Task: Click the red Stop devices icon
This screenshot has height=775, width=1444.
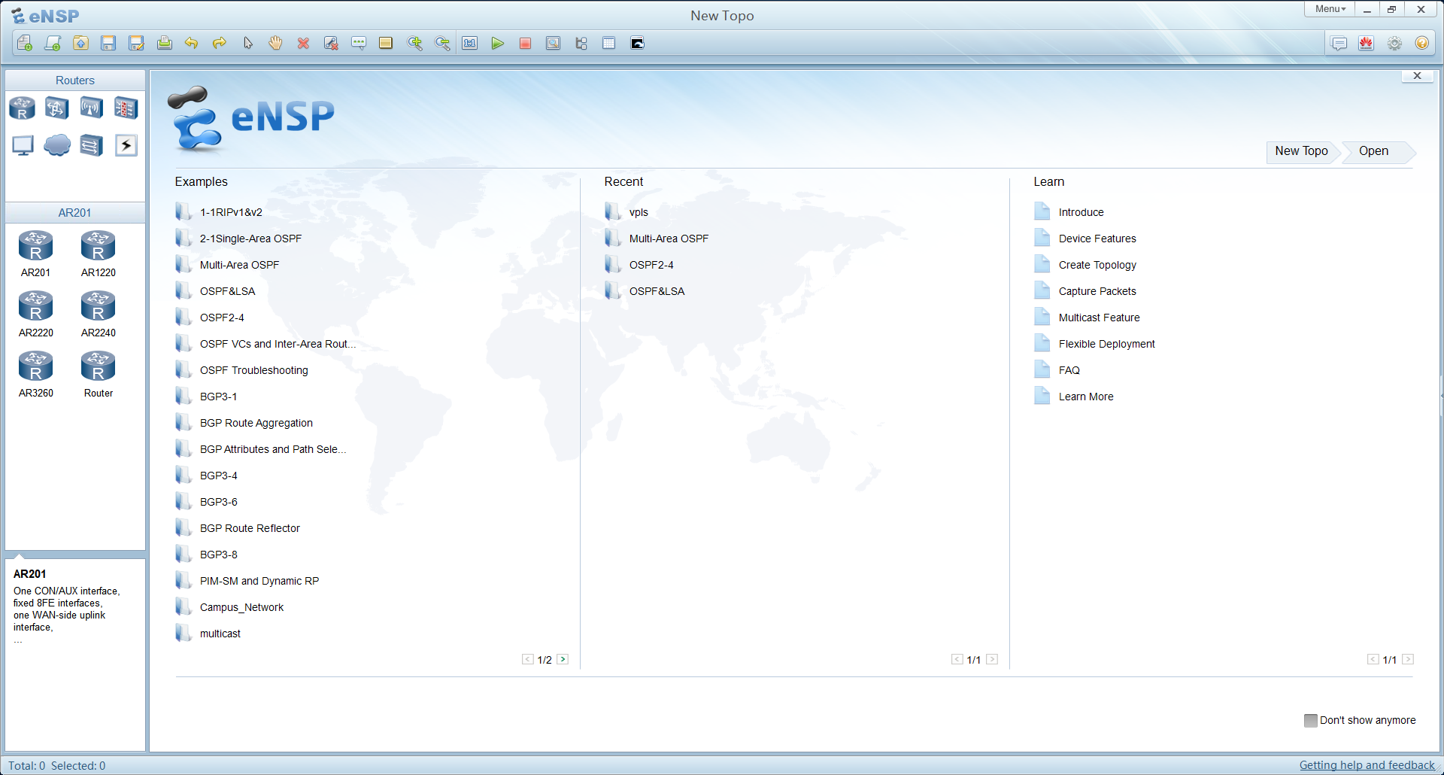Action: click(x=525, y=43)
